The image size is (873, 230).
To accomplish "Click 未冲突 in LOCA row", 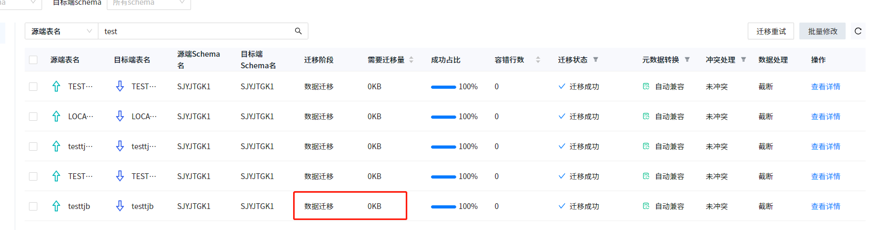I will click(x=717, y=117).
